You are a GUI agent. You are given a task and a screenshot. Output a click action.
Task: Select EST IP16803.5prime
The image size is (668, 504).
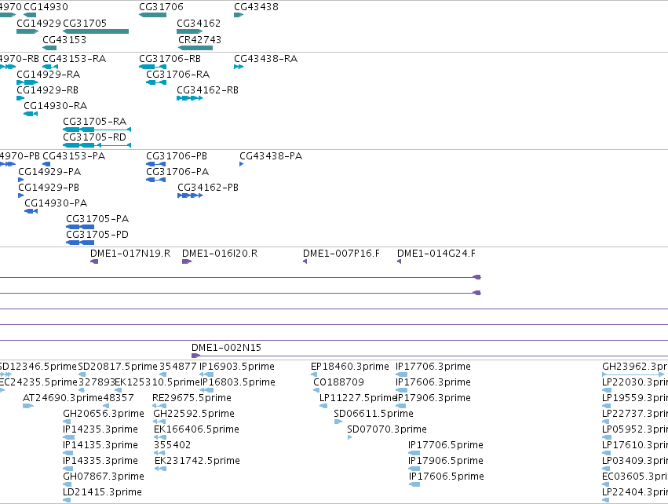coord(238,382)
